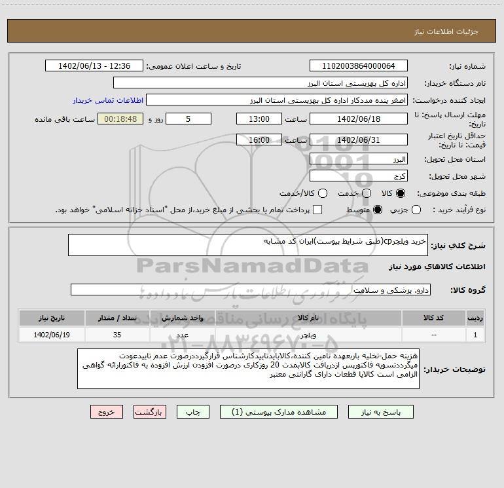Select the خدمت radio button
This screenshot has height=488, width=504.
(367, 193)
